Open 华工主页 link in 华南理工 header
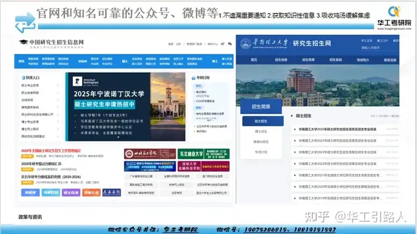Image resolution: width=417 pixels, height=234 pixels. pyautogui.click(x=367, y=41)
